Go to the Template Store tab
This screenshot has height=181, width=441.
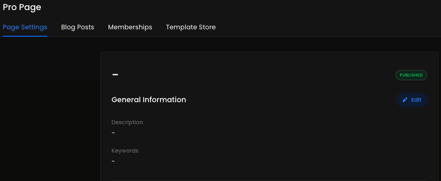click(191, 27)
